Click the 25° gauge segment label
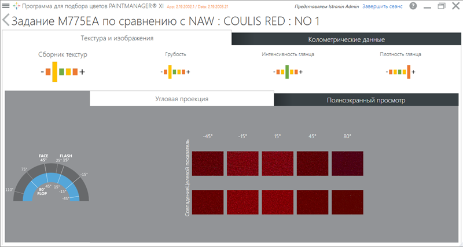 [x=59, y=161]
